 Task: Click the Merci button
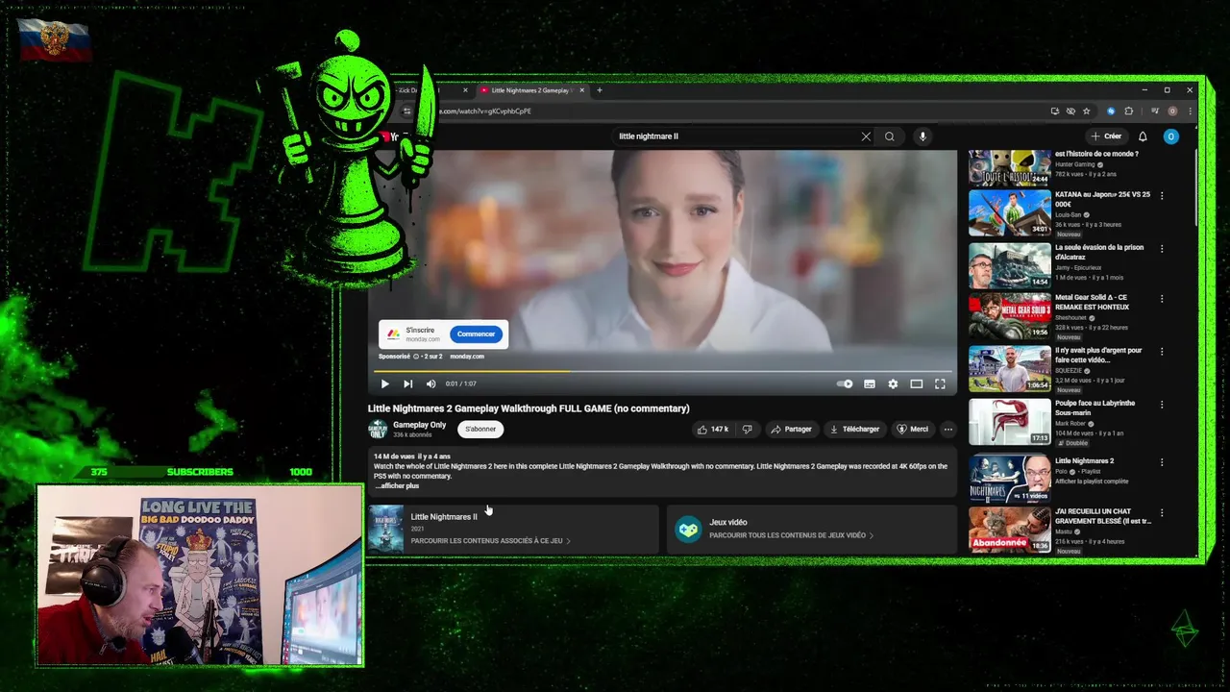tap(913, 429)
